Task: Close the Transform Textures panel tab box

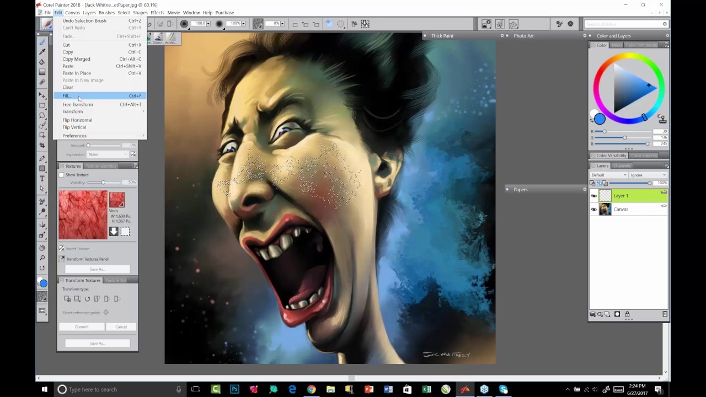Action: click(x=62, y=281)
